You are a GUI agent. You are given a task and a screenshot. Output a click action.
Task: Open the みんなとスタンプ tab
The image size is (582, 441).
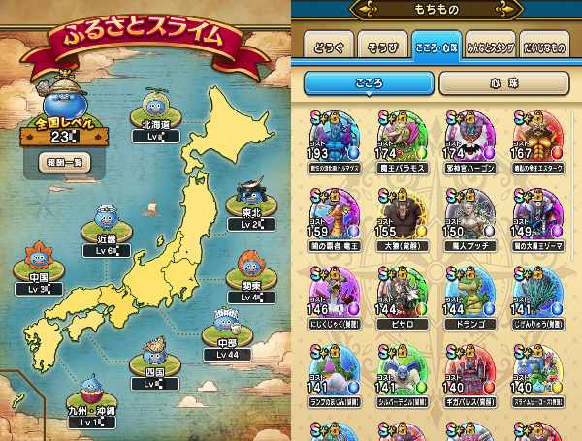pos(490,46)
